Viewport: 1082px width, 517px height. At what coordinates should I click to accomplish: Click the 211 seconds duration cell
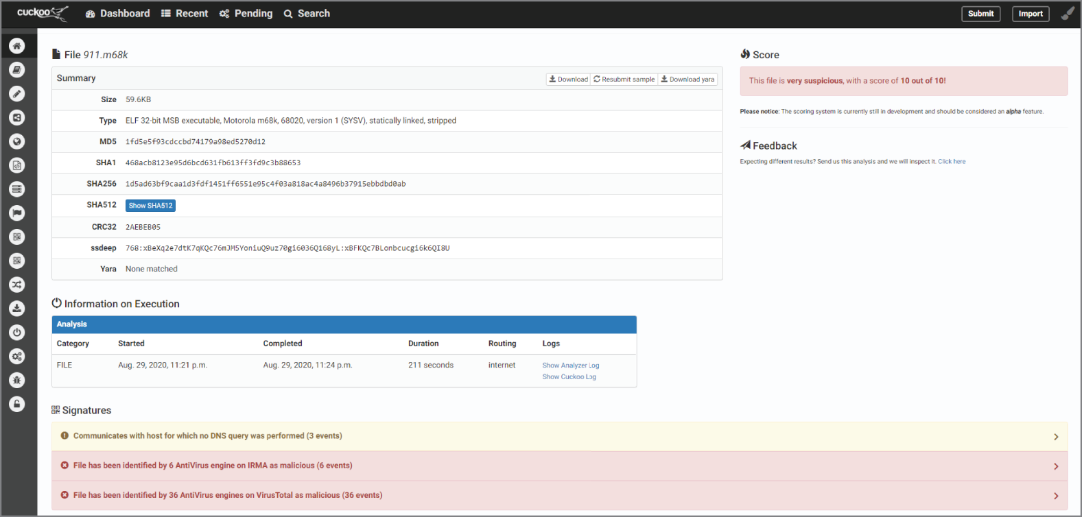pyautogui.click(x=431, y=365)
